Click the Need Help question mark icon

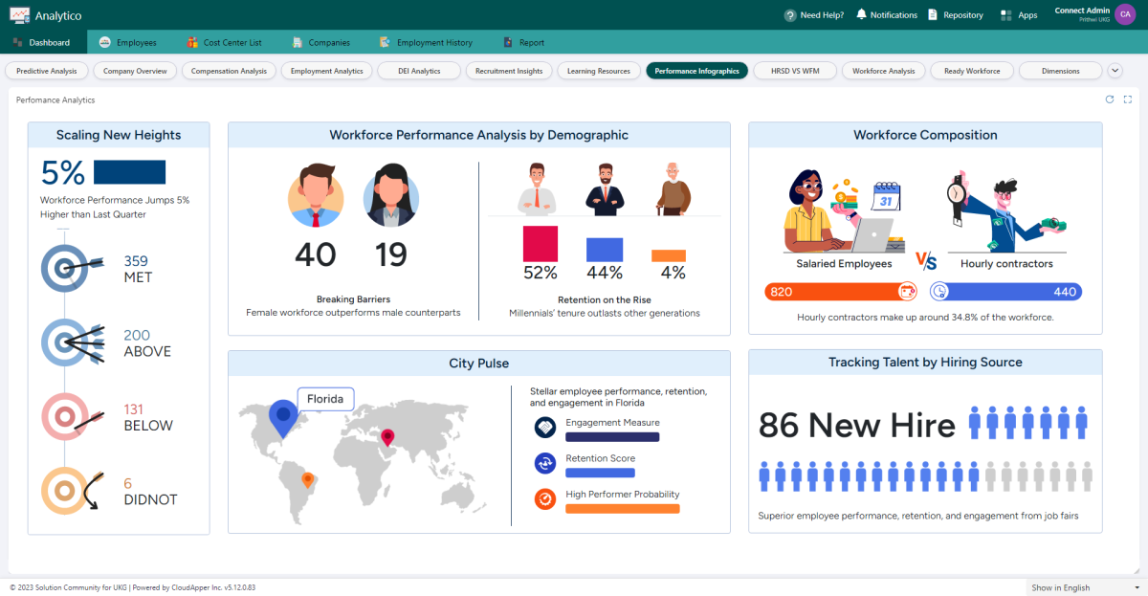click(x=792, y=14)
